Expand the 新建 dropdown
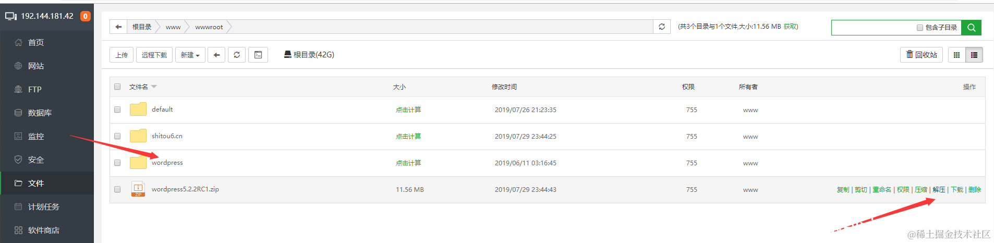Screen dimensions: 994x243 [x=190, y=55]
